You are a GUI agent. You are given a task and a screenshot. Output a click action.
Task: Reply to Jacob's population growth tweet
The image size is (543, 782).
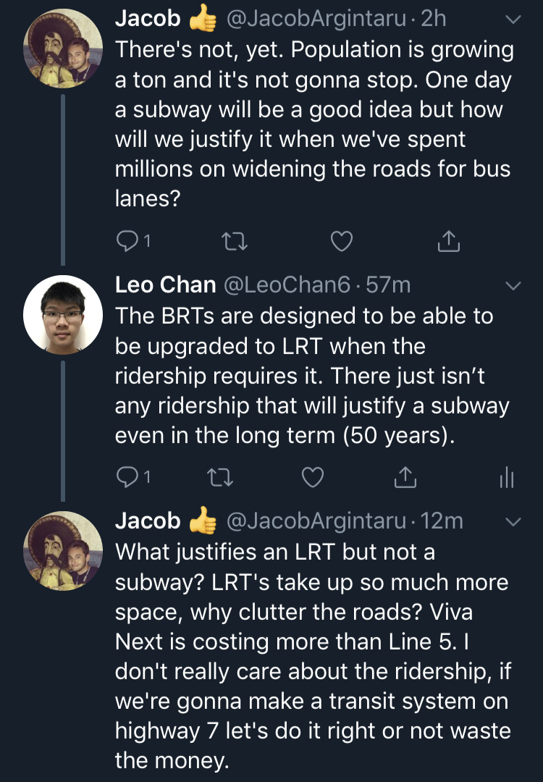pos(127,240)
